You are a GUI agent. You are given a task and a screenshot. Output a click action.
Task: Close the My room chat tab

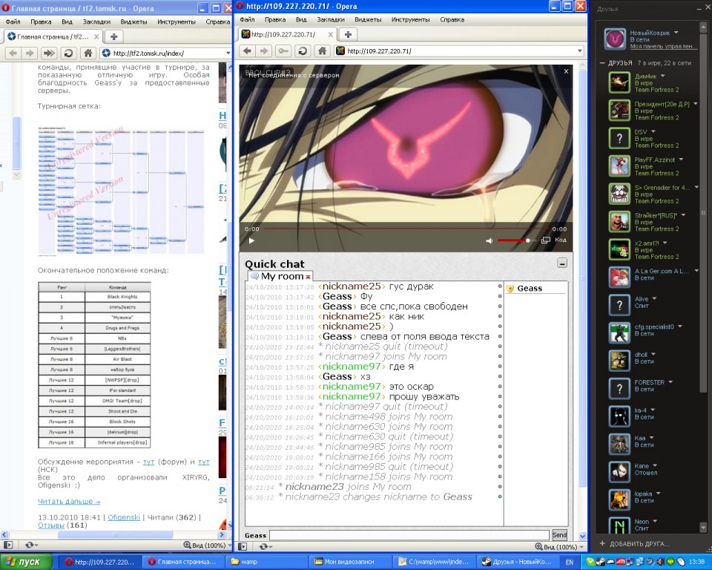(309, 277)
